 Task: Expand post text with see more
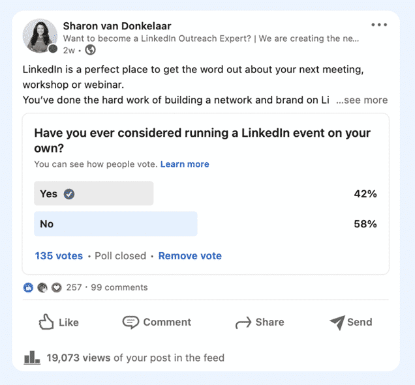tap(361, 100)
